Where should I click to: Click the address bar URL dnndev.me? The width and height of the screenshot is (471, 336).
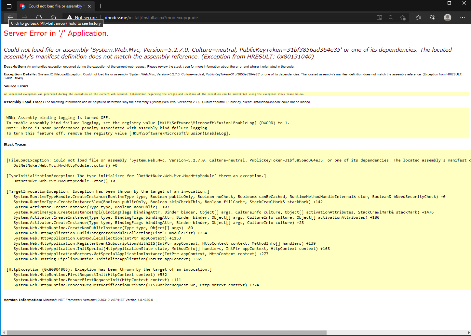[x=151, y=18]
